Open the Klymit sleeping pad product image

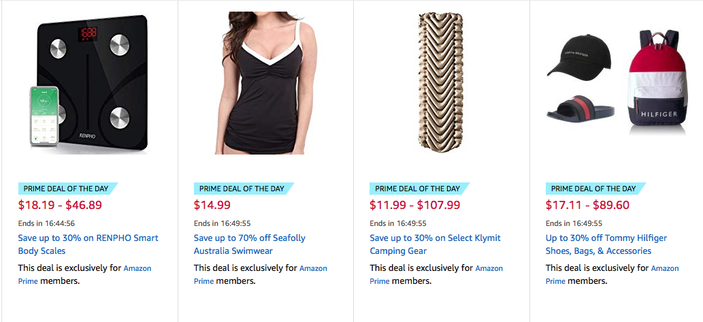coord(441,82)
